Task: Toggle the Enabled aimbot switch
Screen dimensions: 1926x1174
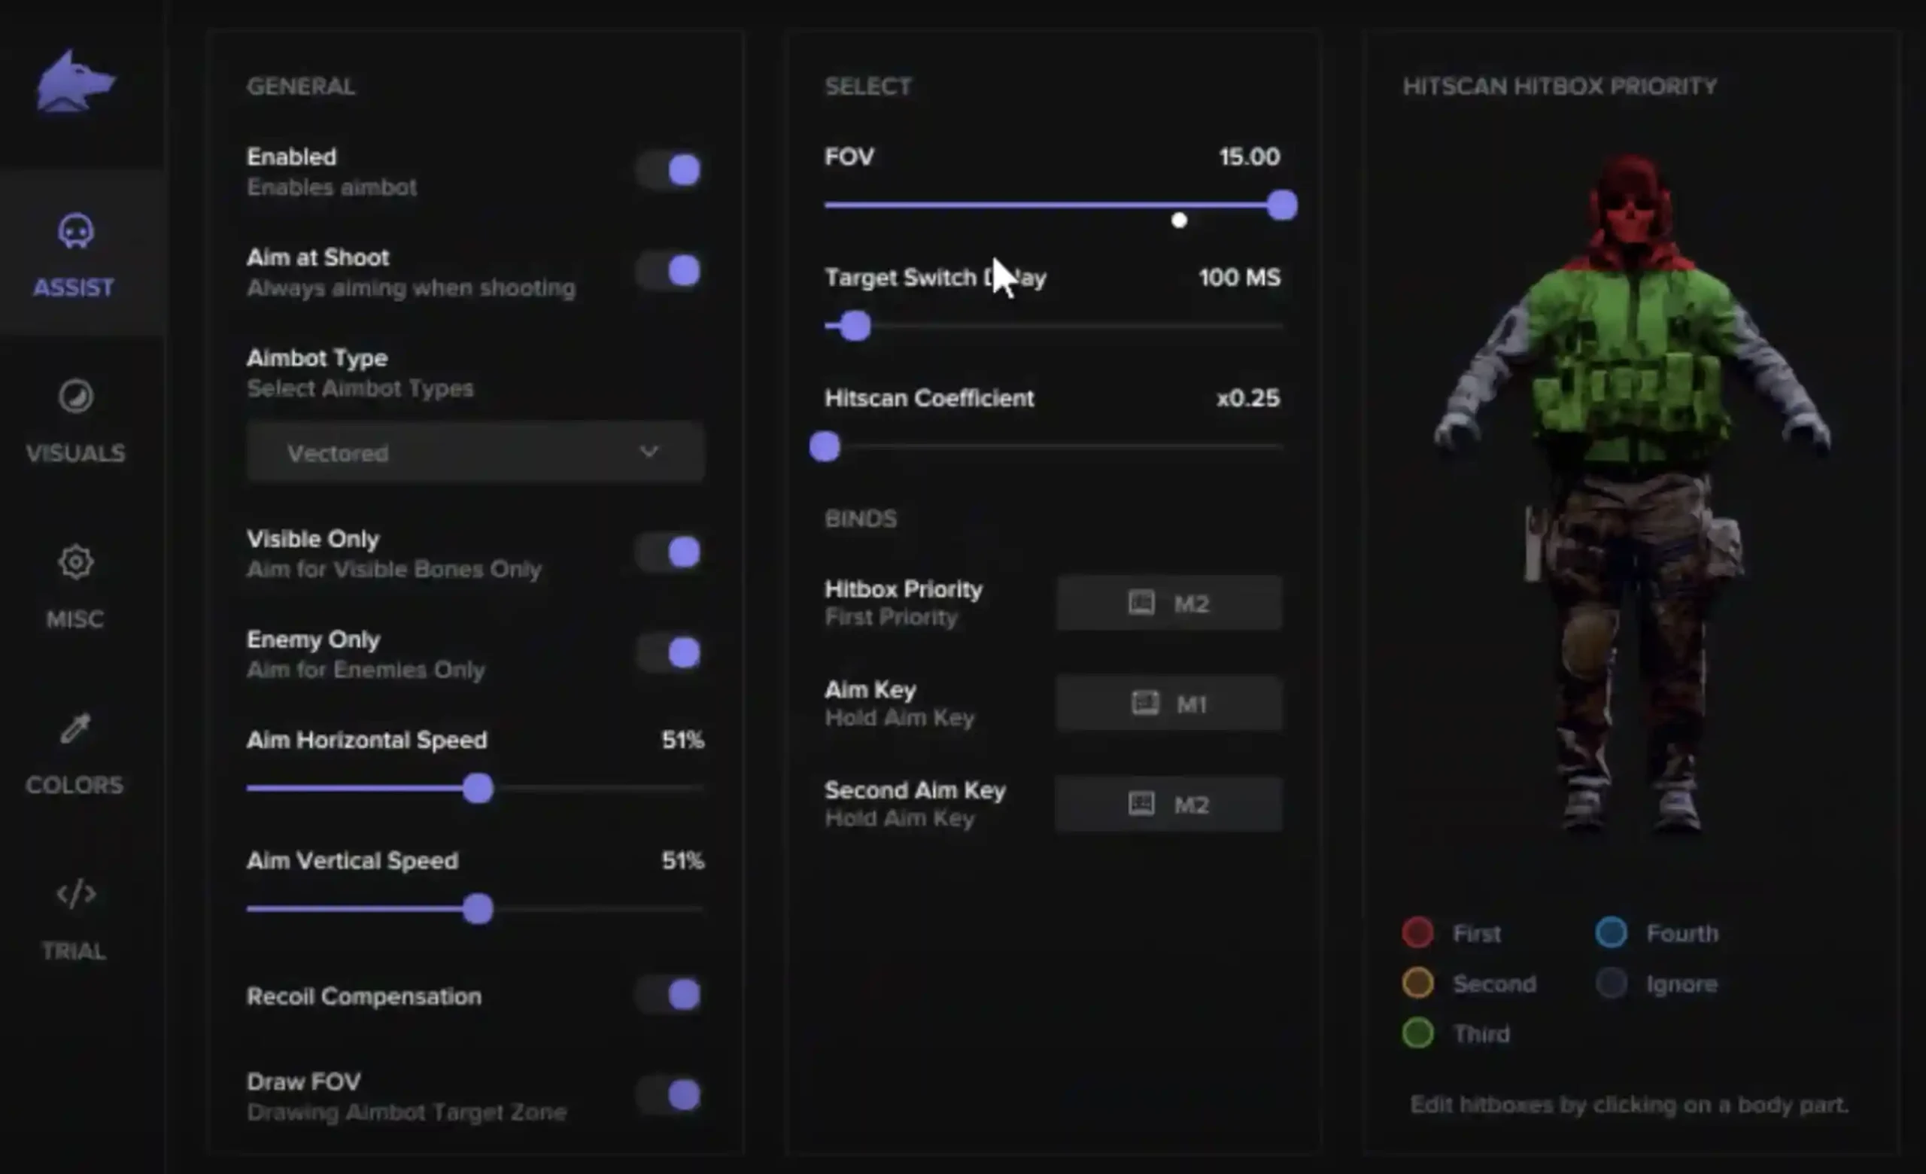Action: pyautogui.click(x=669, y=170)
